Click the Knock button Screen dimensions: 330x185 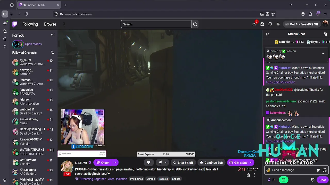103,163
